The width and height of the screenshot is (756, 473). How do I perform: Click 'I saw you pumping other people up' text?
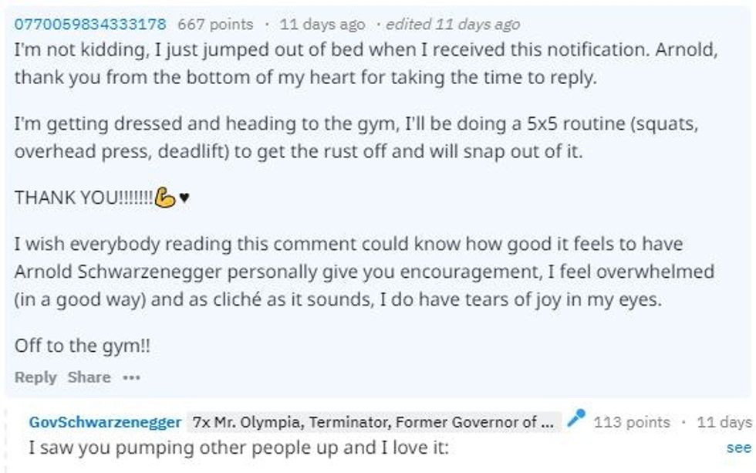(x=238, y=448)
